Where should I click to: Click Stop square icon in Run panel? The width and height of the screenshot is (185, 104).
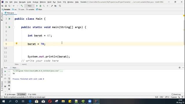5,75
